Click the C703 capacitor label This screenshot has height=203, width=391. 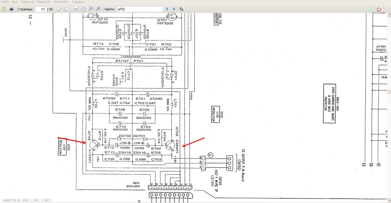156,159
